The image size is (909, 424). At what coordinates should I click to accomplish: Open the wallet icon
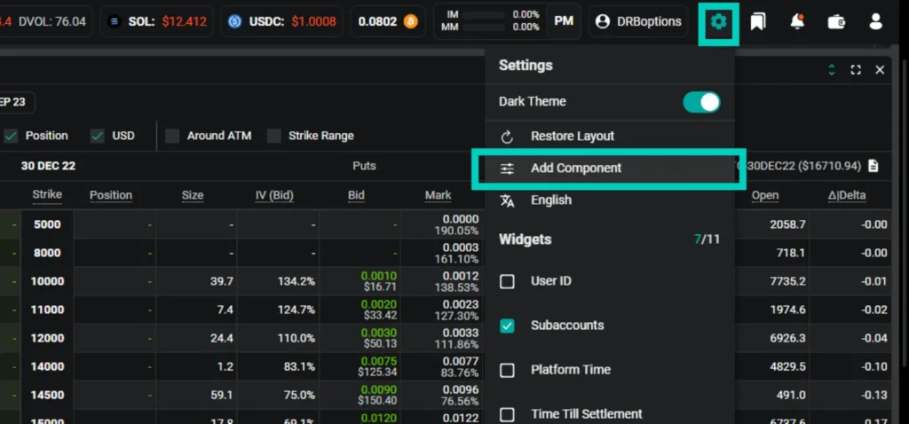pyautogui.click(x=836, y=22)
